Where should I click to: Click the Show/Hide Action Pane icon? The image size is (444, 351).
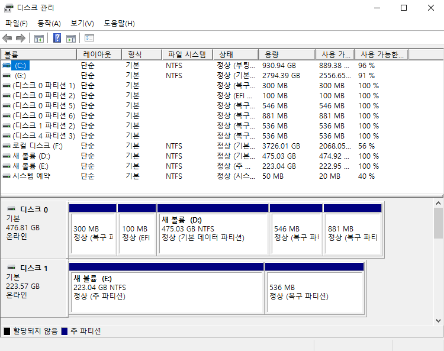point(71,38)
